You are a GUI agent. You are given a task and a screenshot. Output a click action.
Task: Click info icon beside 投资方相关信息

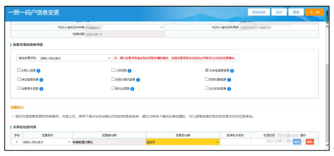[x=138, y=80]
